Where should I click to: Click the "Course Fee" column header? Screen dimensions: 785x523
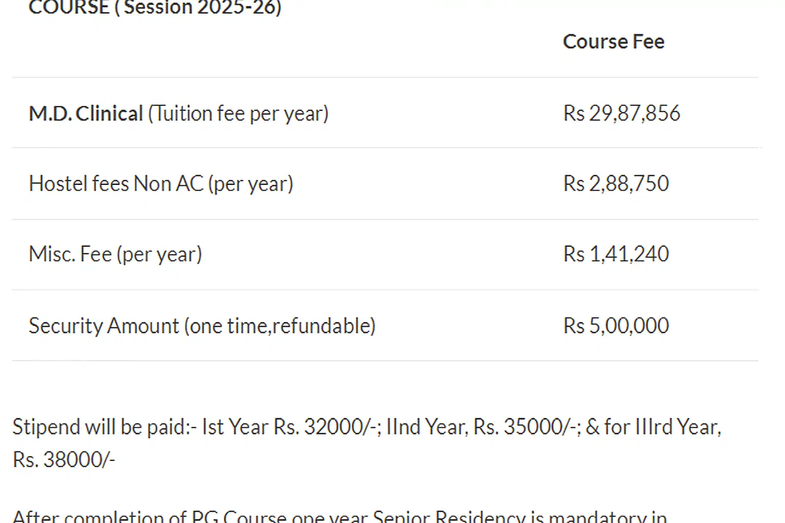613,42
